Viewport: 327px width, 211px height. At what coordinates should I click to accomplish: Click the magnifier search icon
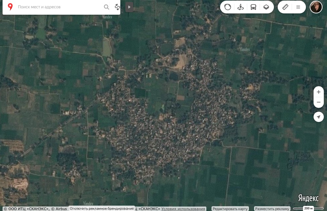click(x=106, y=7)
